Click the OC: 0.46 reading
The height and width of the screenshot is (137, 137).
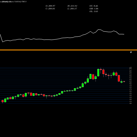tap(94, 6)
